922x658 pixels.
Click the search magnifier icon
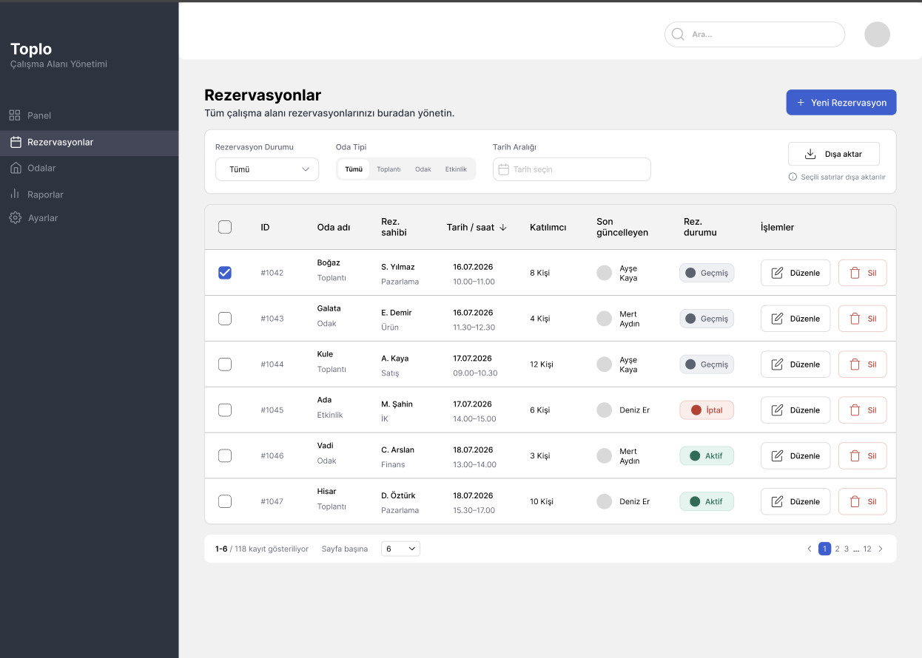[678, 34]
